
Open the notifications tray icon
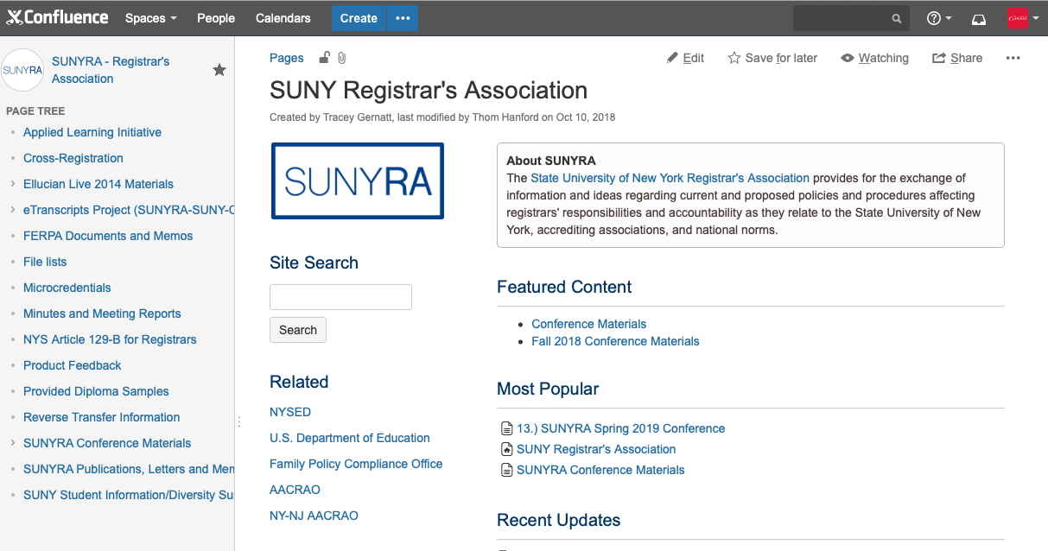tap(979, 18)
